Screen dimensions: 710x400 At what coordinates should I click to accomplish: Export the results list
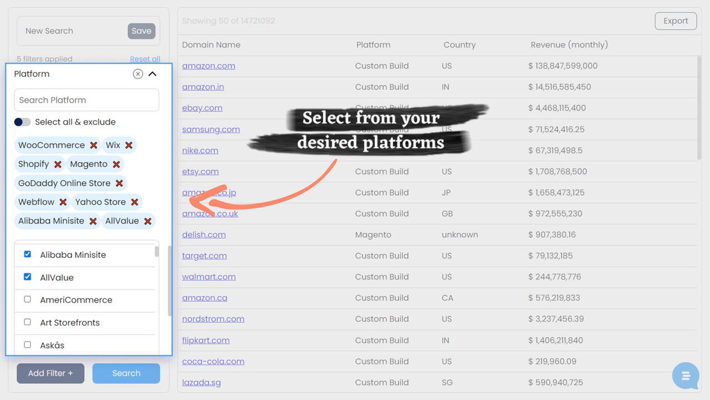675,21
